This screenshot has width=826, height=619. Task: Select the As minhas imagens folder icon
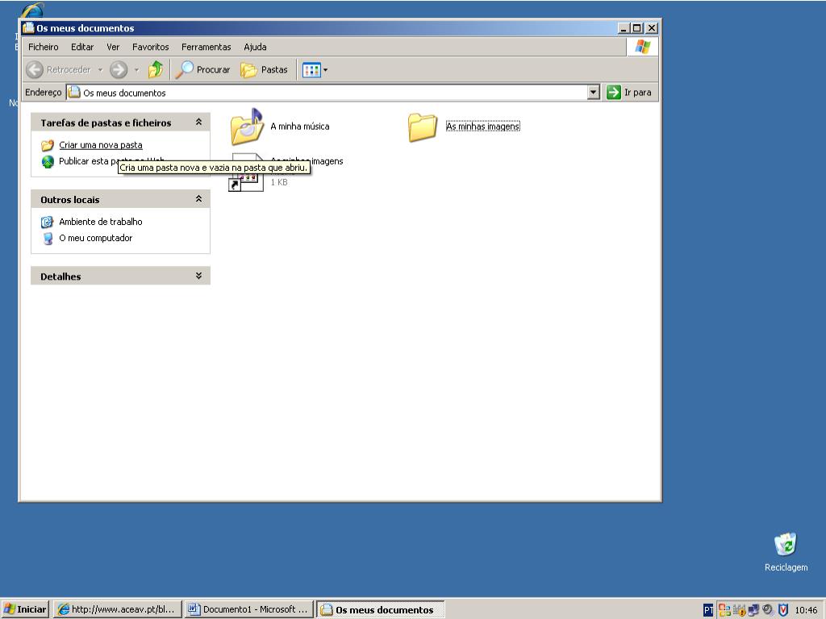pyautogui.click(x=423, y=127)
